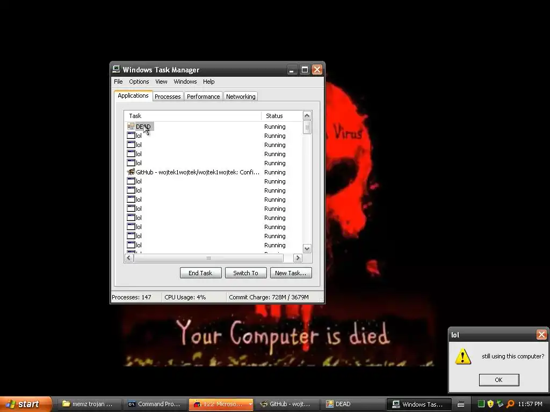Switch to Command Prompt taskbar item
Image resolution: width=550 pixels, height=412 pixels.
point(154,404)
